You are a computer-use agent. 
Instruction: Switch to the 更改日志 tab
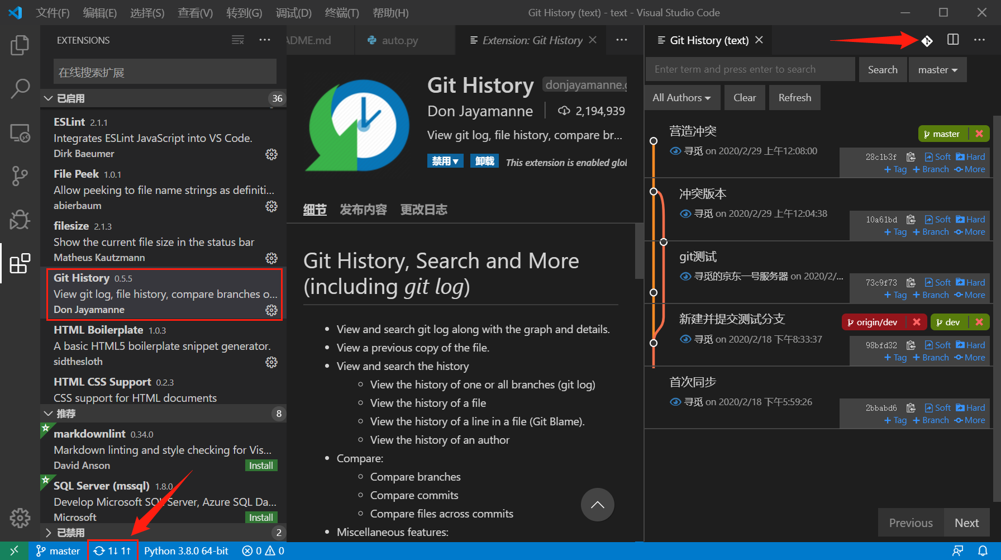pos(423,210)
